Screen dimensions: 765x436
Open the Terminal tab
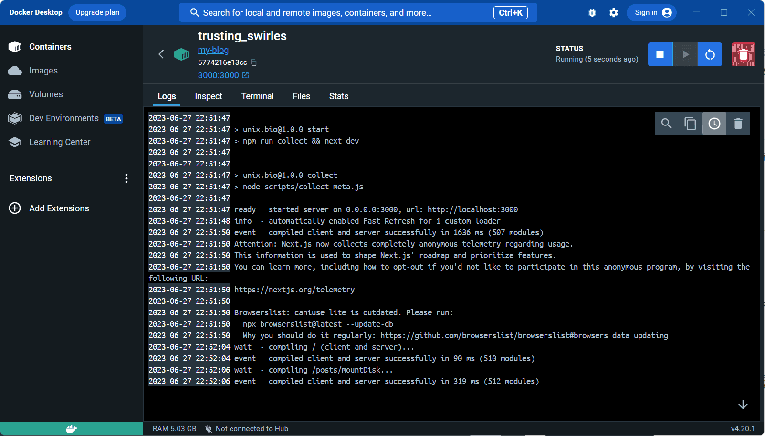point(257,96)
